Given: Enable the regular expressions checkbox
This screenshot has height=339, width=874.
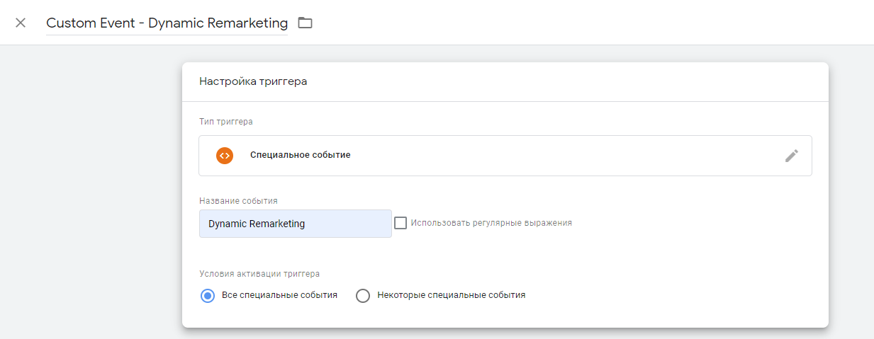Looking at the screenshot, I should (x=400, y=223).
